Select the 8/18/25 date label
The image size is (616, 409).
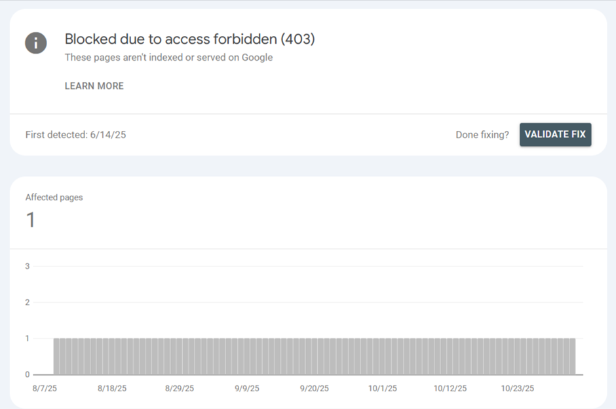[x=112, y=388]
